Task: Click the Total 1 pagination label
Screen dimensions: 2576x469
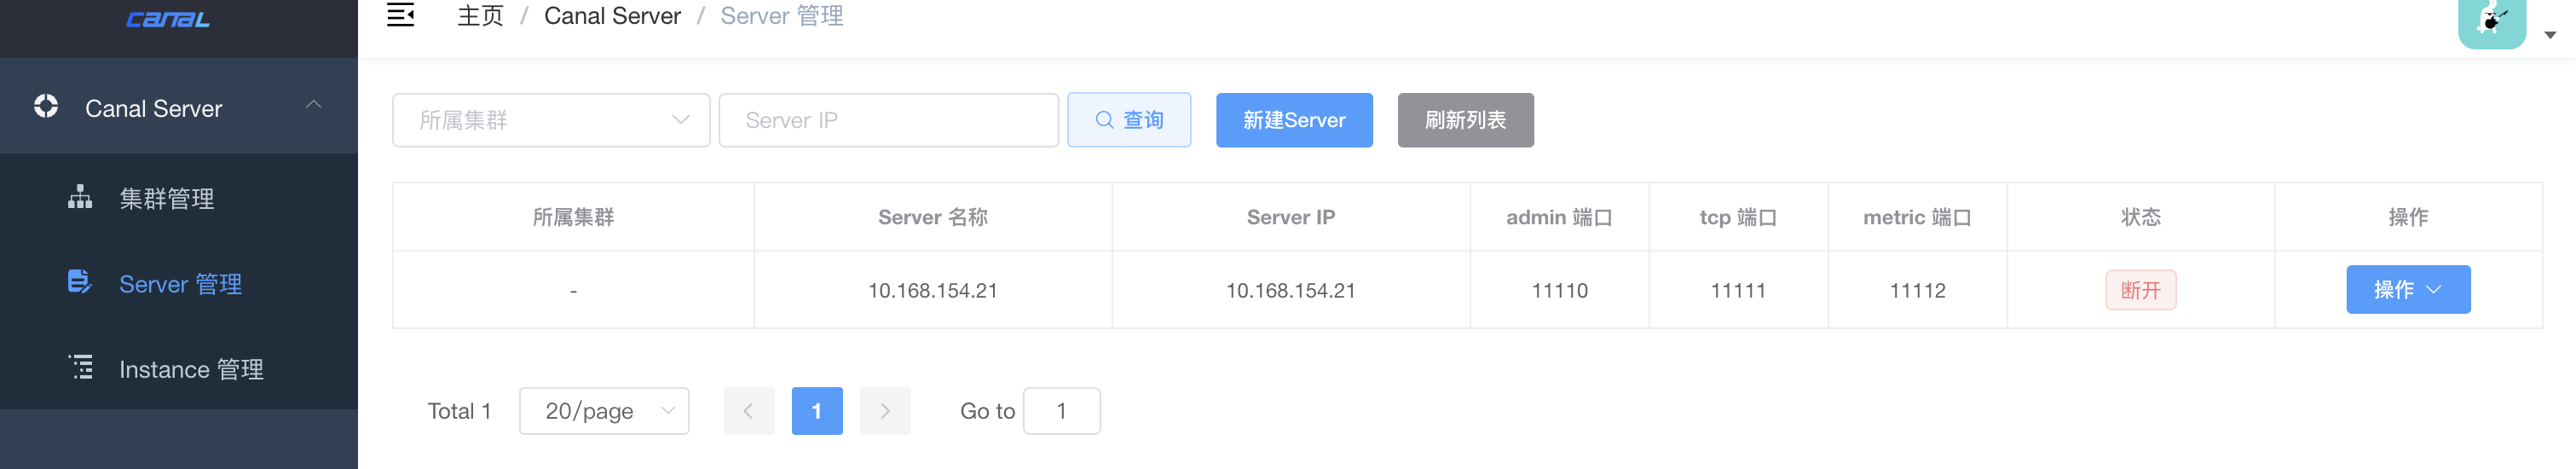Action: [x=459, y=411]
